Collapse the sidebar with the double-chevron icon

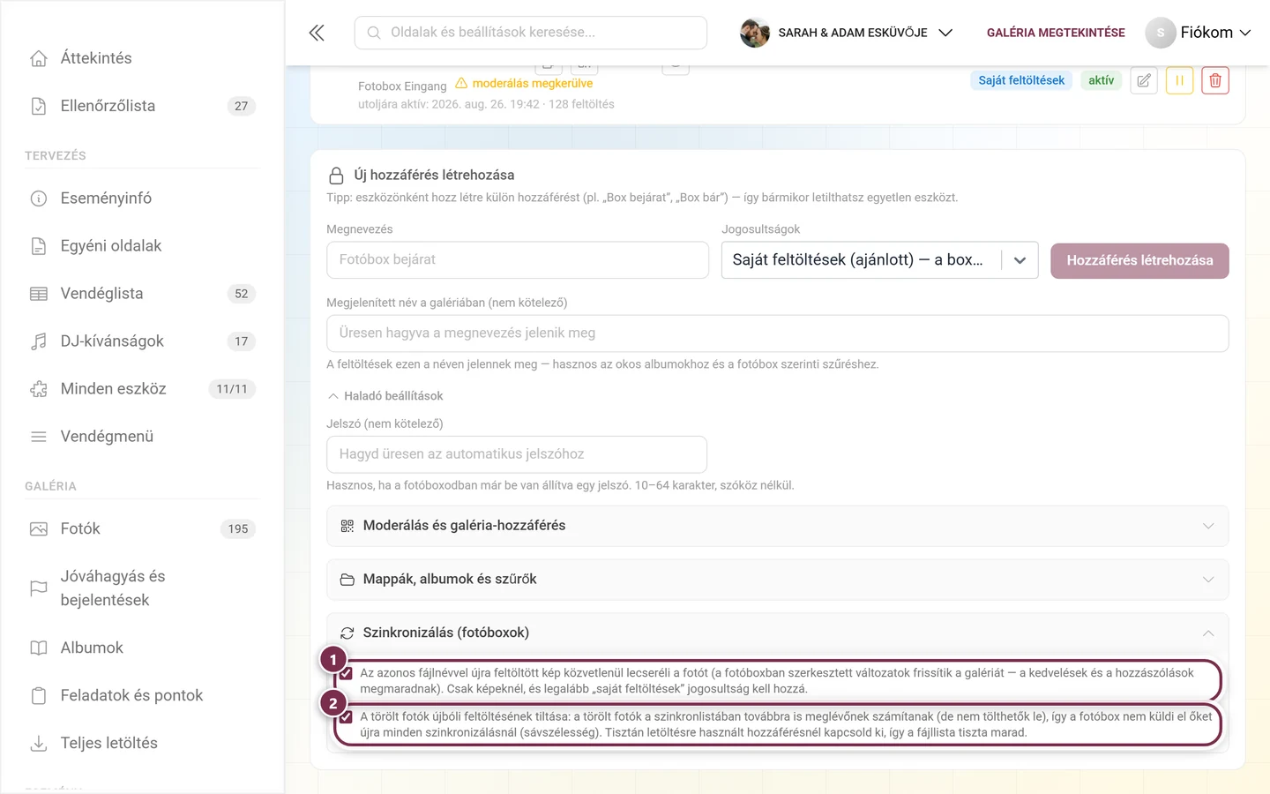coord(317,33)
